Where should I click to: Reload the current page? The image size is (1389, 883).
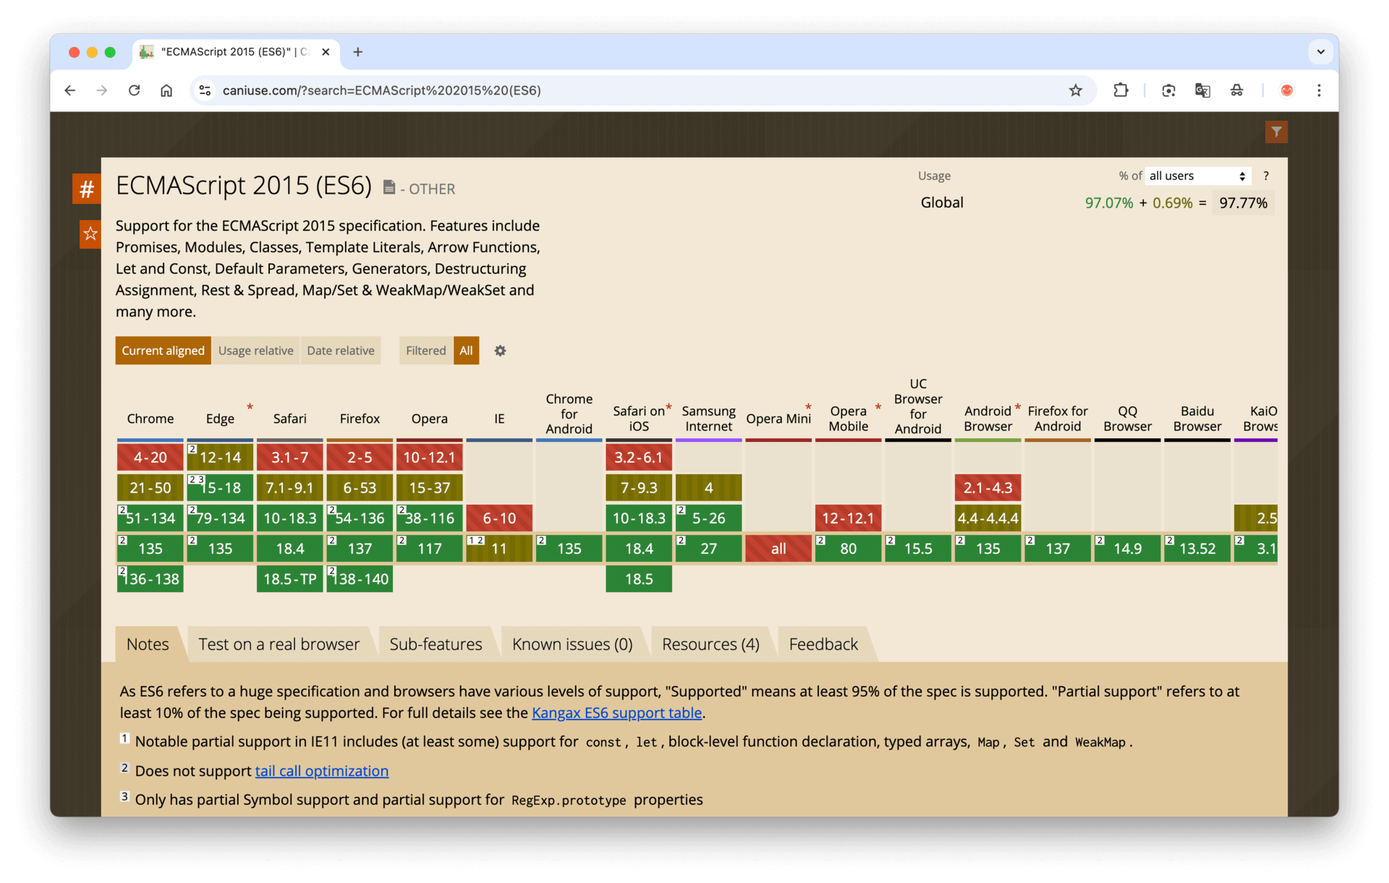(134, 90)
